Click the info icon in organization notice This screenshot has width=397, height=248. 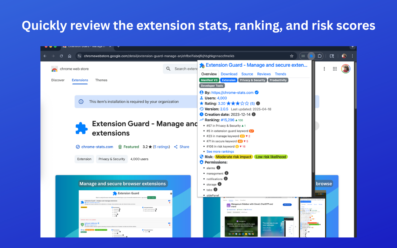tap(81, 102)
